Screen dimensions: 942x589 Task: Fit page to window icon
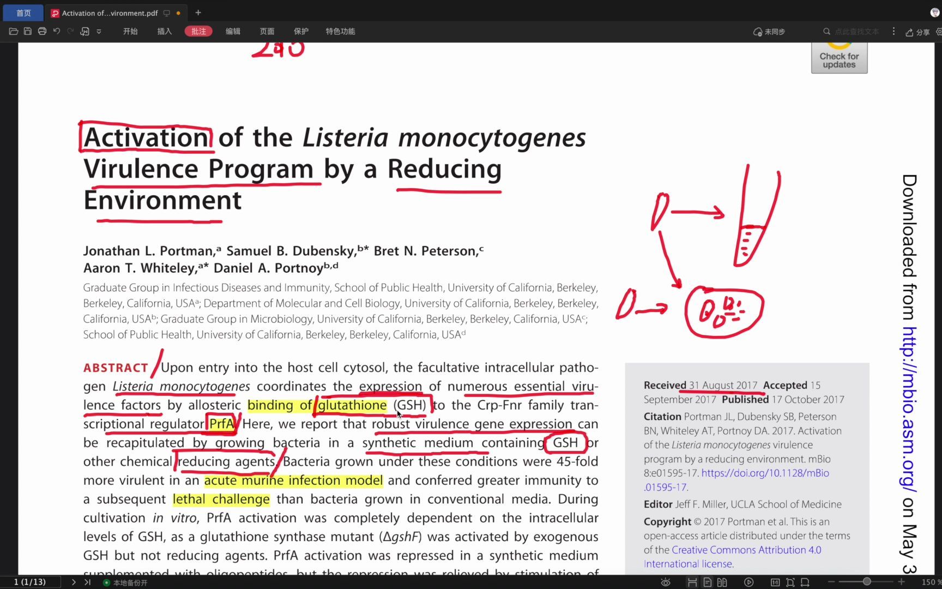click(x=790, y=582)
